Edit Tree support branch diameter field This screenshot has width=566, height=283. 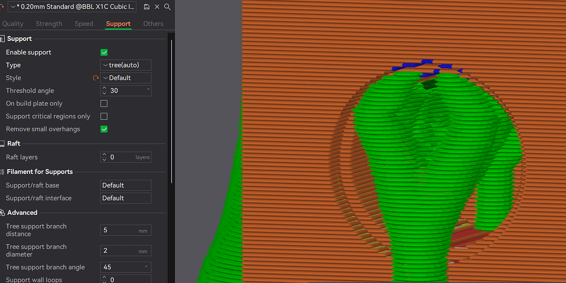click(126, 251)
